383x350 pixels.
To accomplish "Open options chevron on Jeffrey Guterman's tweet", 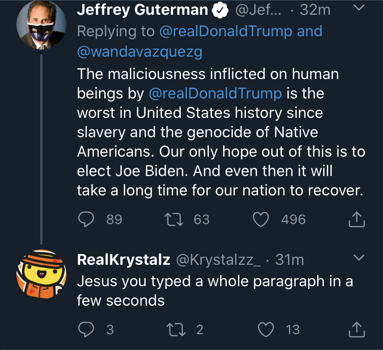I will [x=359, y=8].
